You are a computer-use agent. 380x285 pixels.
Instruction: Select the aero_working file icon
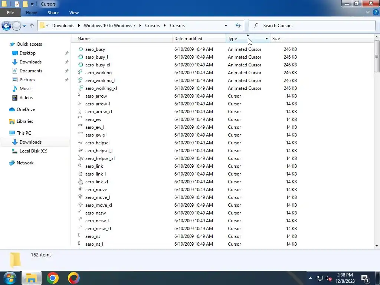click(x=80, y=72)
